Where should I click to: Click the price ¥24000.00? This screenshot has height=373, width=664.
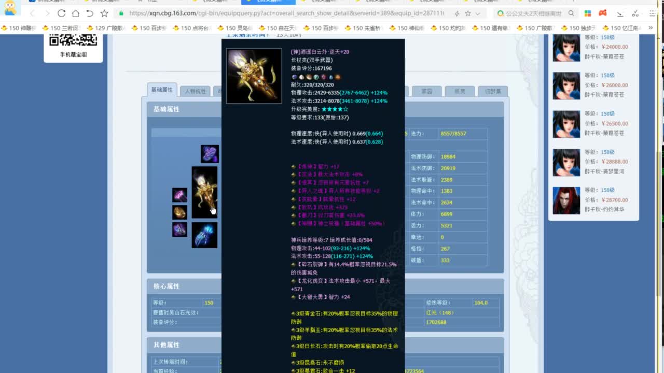[615, 47]
